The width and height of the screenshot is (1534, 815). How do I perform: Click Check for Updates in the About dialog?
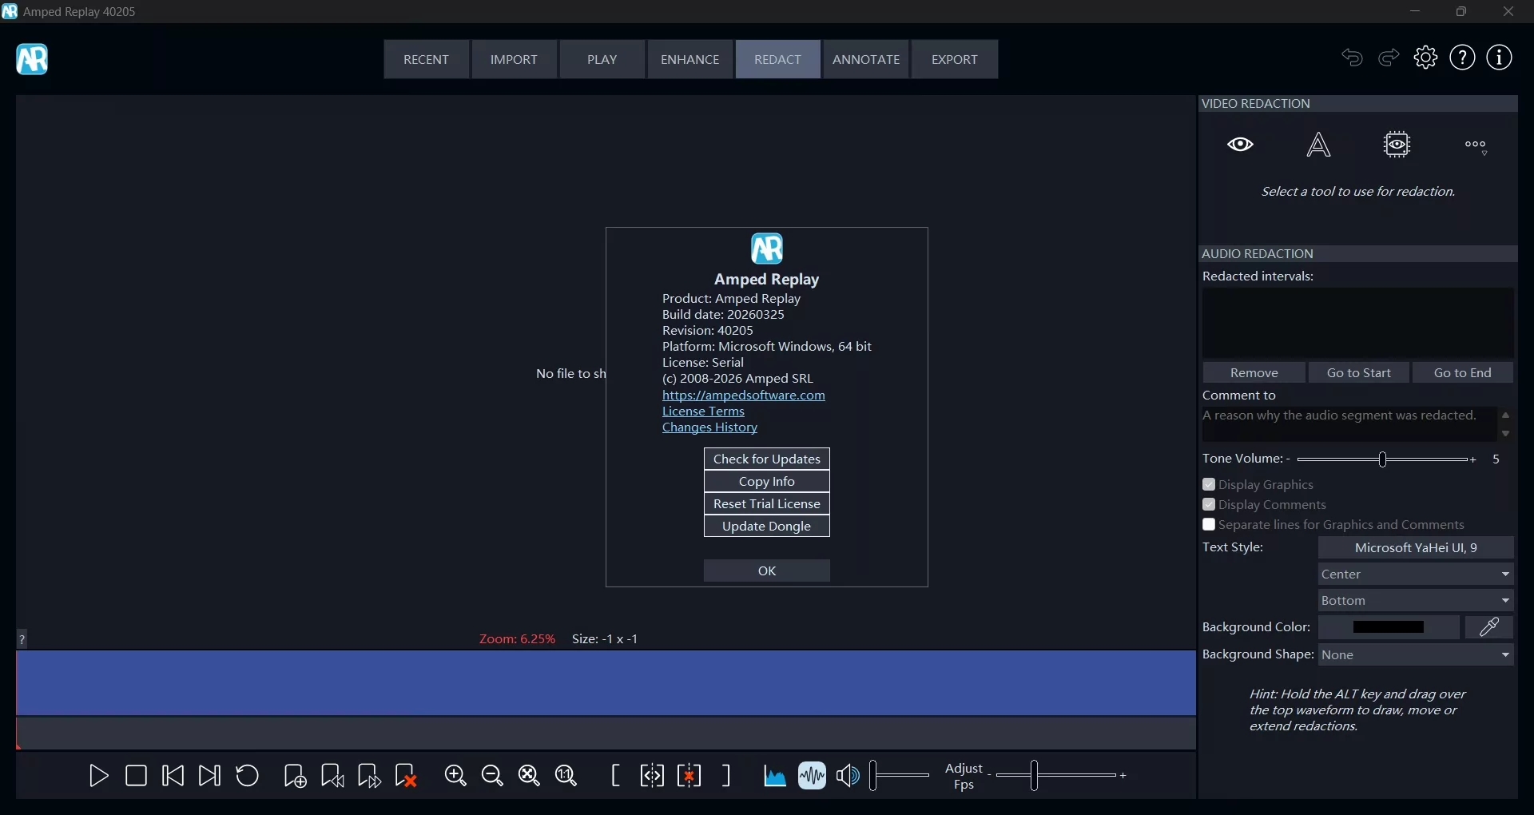coord(767,459)
